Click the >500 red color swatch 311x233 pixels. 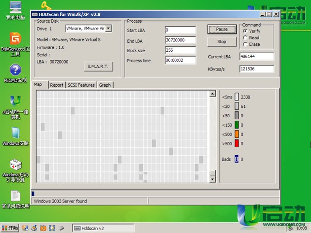tap(236, 143)
